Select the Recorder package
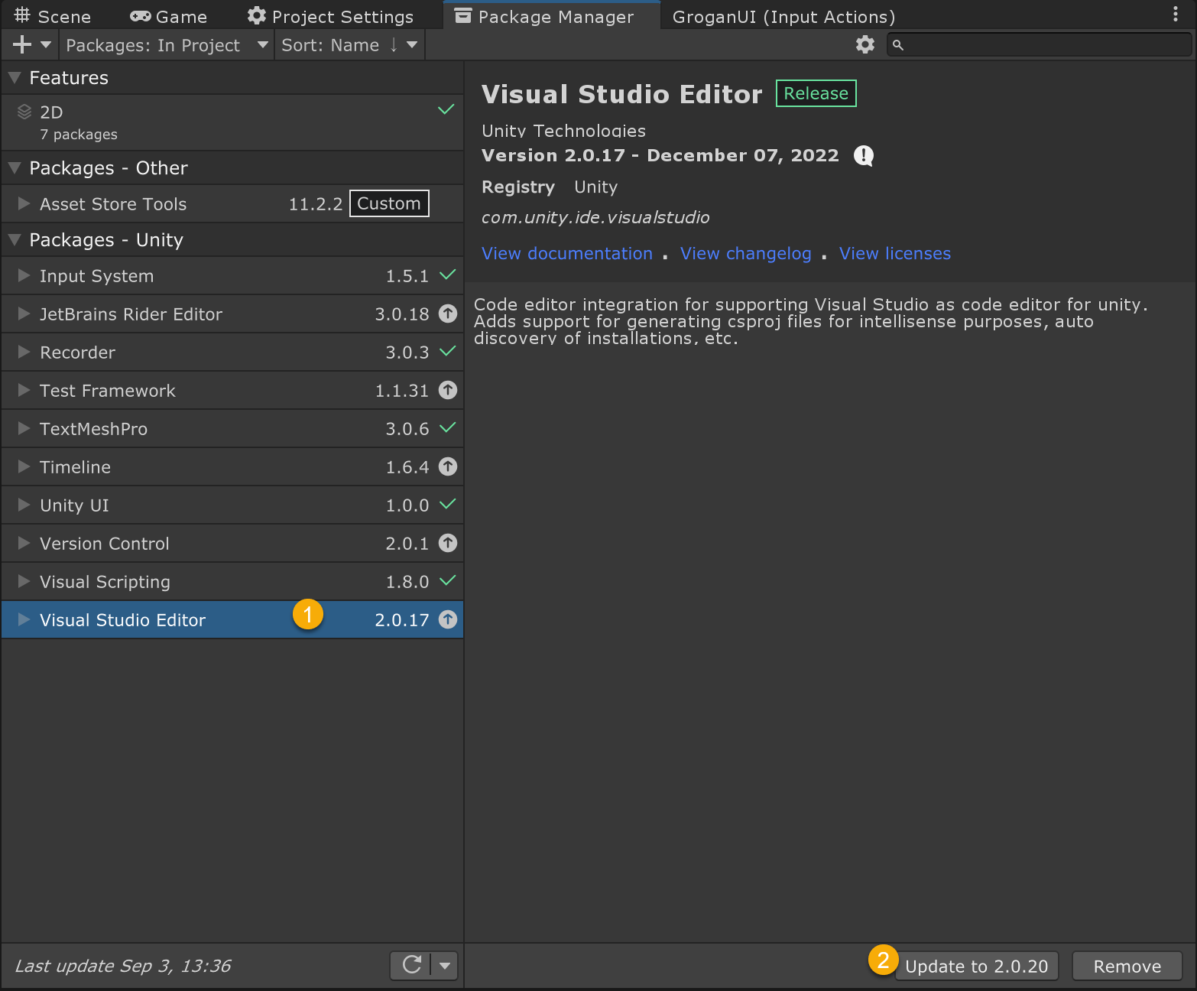Screen dimensions: 1197x991 232,353
